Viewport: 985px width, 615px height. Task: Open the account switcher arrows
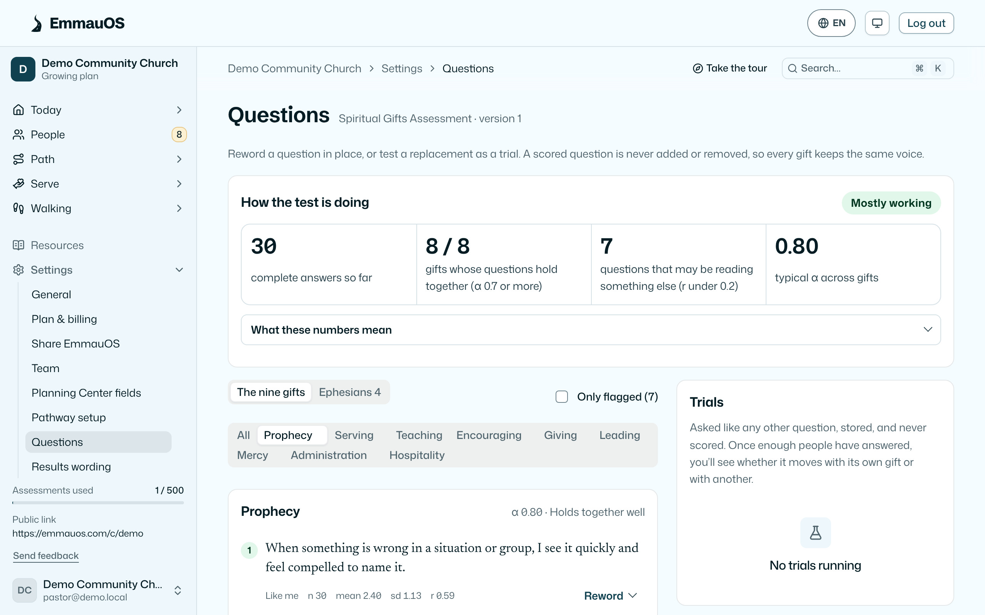pos(177,590)
